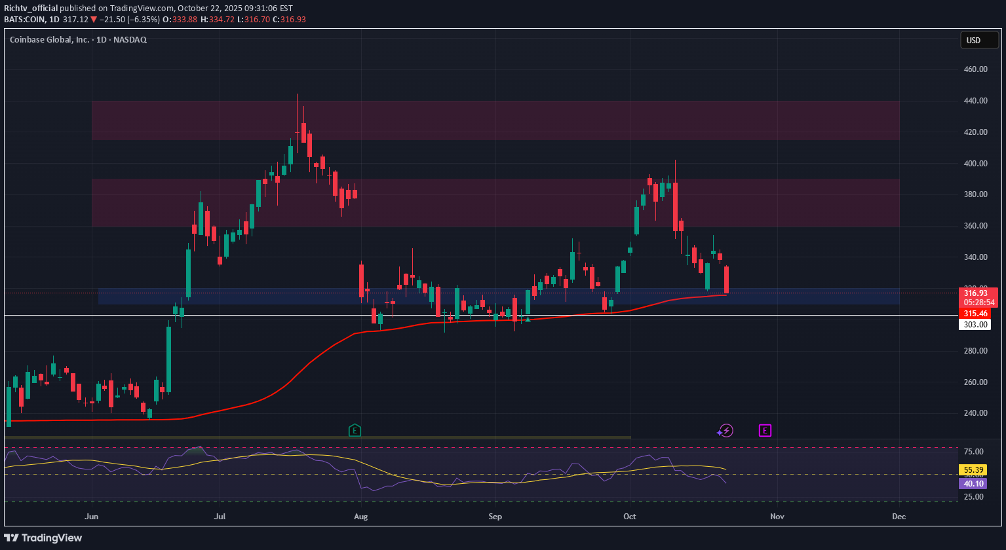Select the 1D timeframe in chart title
Viewport: 1006px width, 550px height.
pos(102,39)
